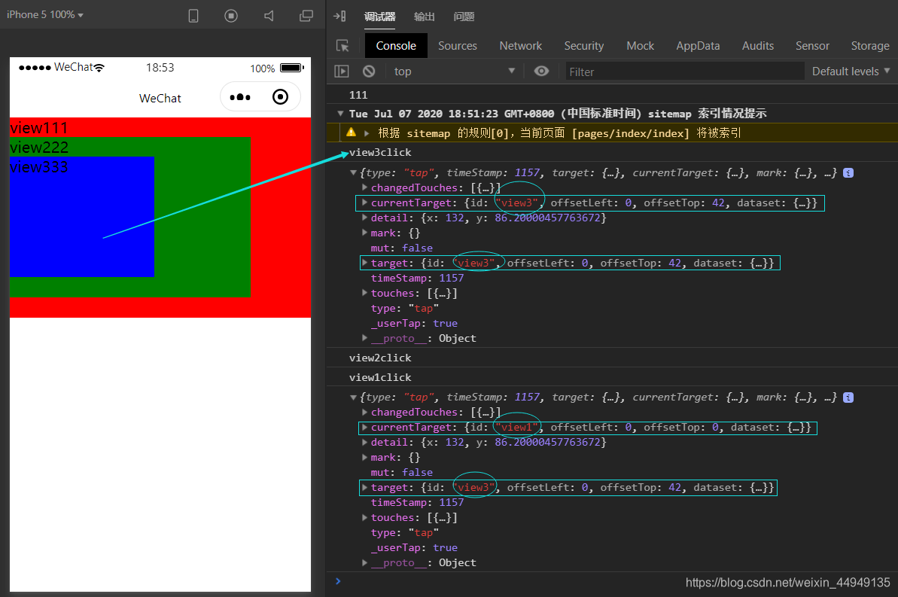The height and width of the screenshot is (597, 898).
Task: Click the second _userTap: true row
Action: click(x=414, y=547)
